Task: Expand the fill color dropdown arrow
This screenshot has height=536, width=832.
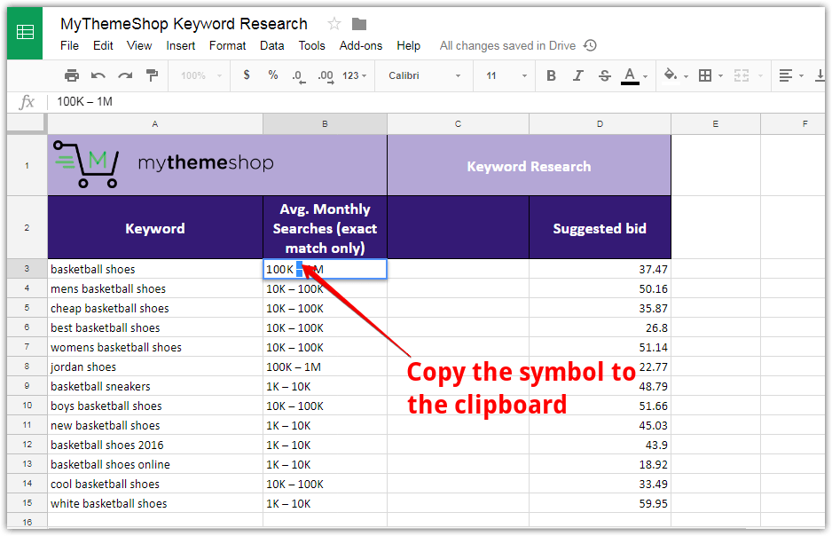Action: [686, 76]
